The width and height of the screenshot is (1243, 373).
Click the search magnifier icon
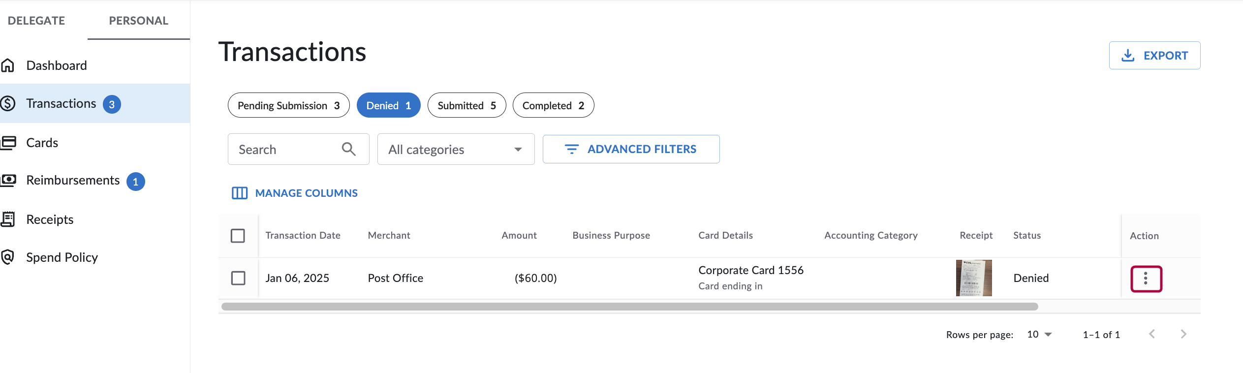tap(348, 149)
